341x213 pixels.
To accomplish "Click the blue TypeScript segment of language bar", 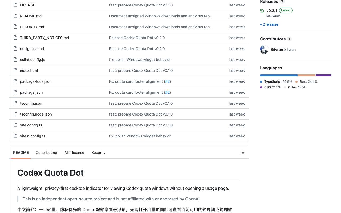I will coord(279,75).
